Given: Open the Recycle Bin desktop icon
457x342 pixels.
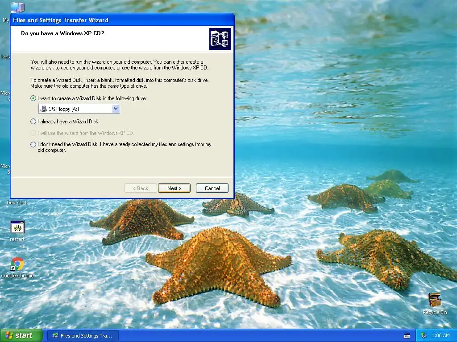Looking at the screenshot, I should [x=435, y=300].
